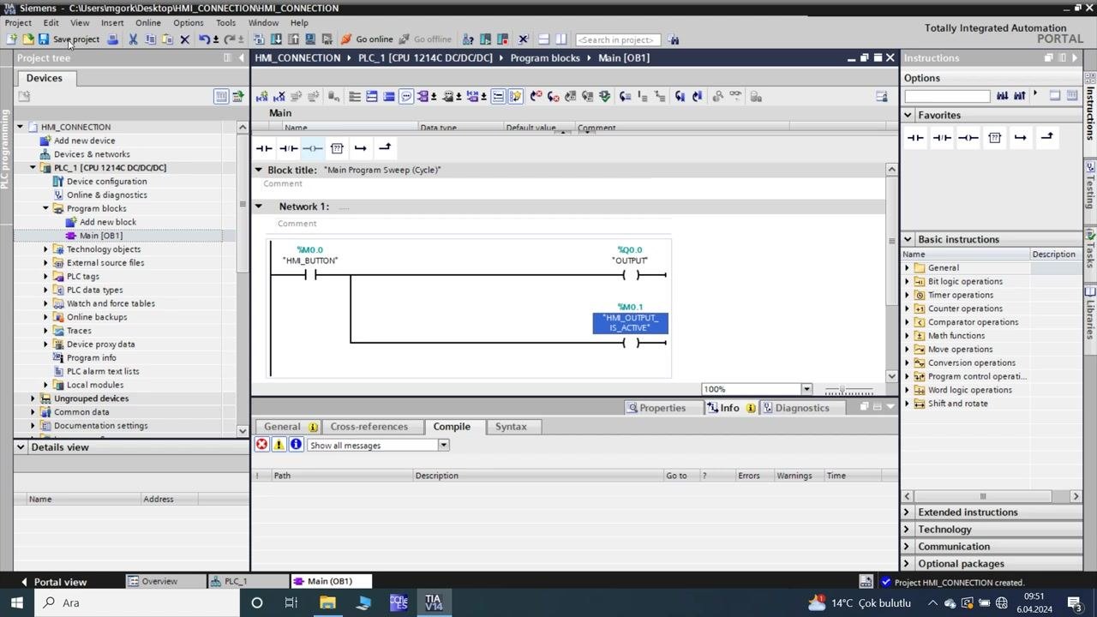Expand the PLC tags folder
Viewport: 1097px width, 617px height.
46,277
